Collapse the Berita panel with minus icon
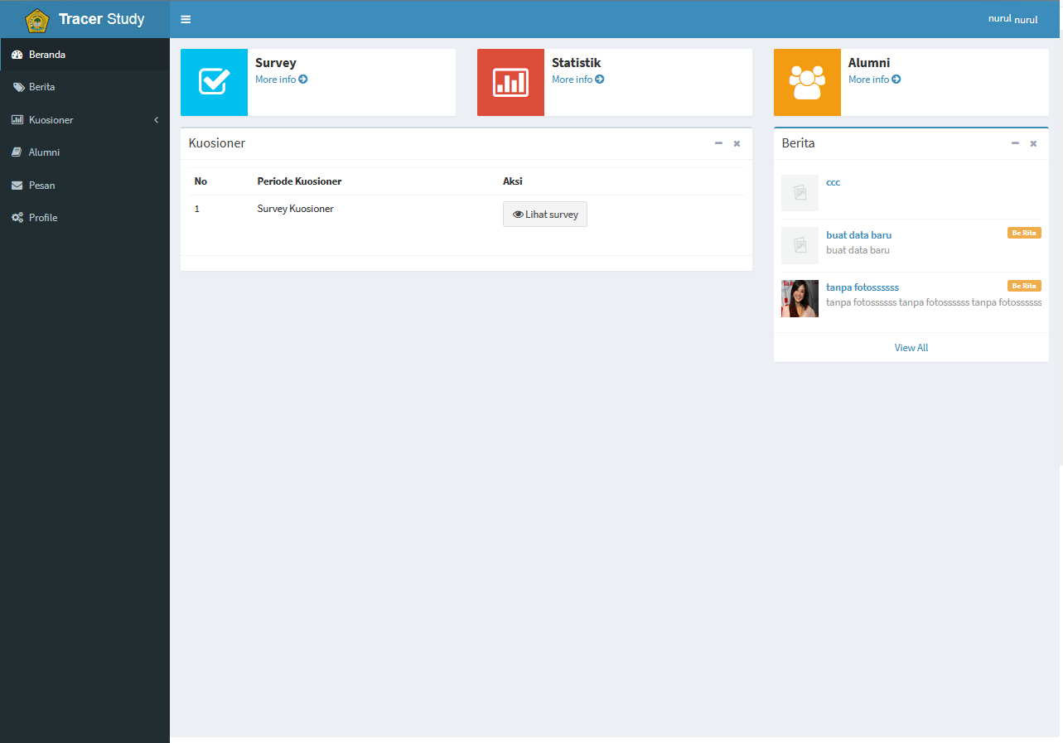The height and width of the screenshot is (743, 1063). click(1015, 143)
